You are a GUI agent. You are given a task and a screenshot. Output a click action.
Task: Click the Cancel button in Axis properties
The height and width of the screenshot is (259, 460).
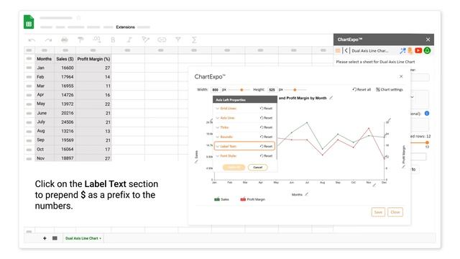click(x=257, y=168)
